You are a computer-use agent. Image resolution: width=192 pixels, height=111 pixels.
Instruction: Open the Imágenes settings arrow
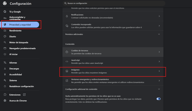159,71
